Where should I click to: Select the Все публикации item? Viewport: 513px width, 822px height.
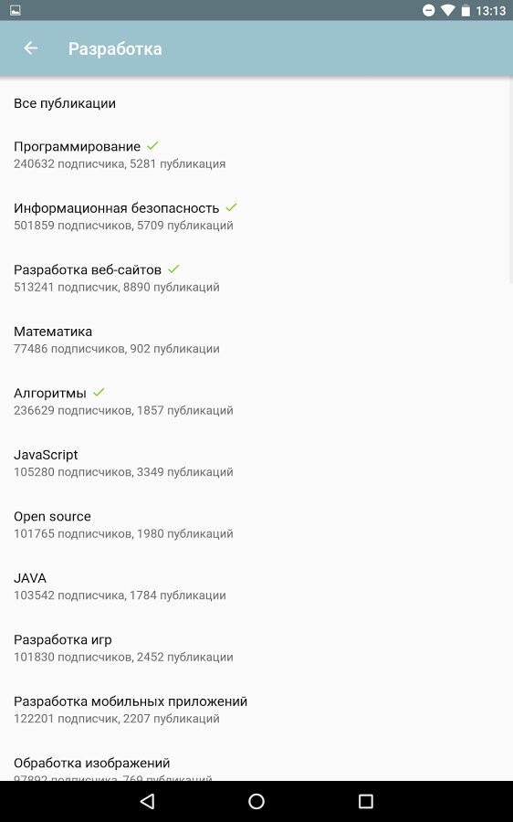tap(256, 103)
